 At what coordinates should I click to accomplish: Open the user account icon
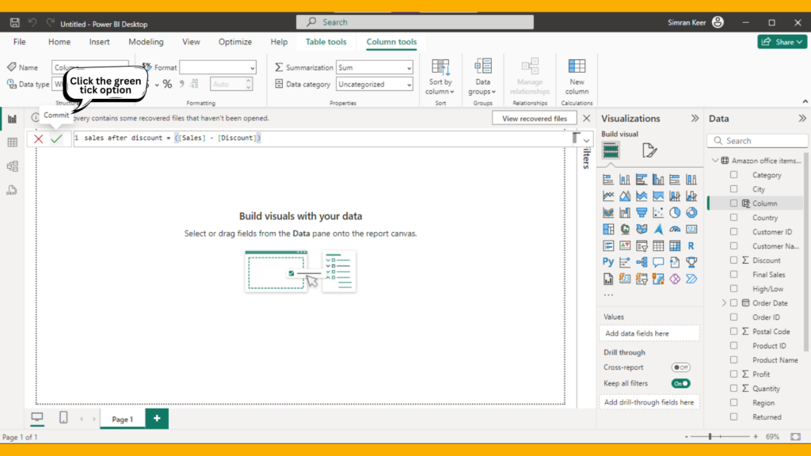click(718, 22)
